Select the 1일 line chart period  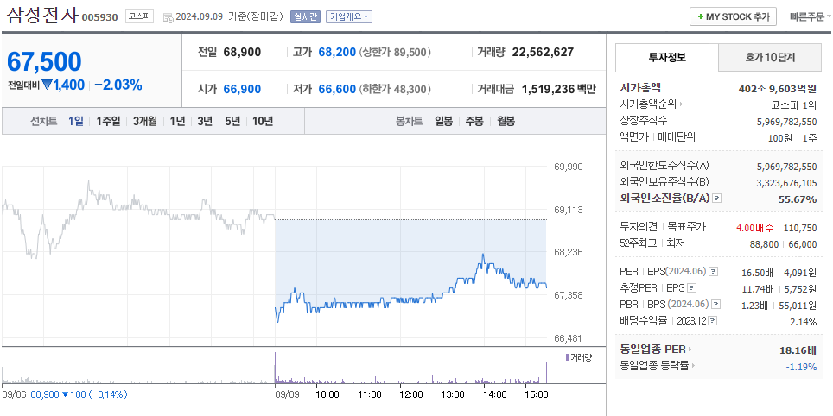click(75, 121)
